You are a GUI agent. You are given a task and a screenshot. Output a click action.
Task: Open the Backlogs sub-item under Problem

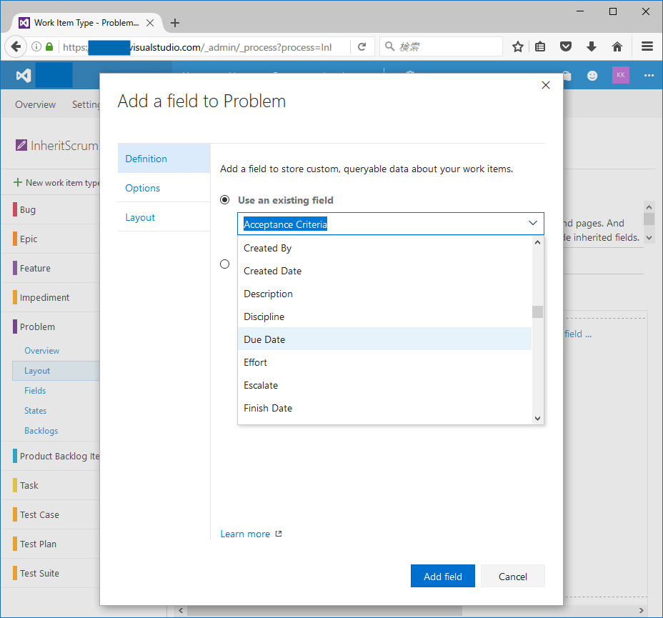point(41,430)
